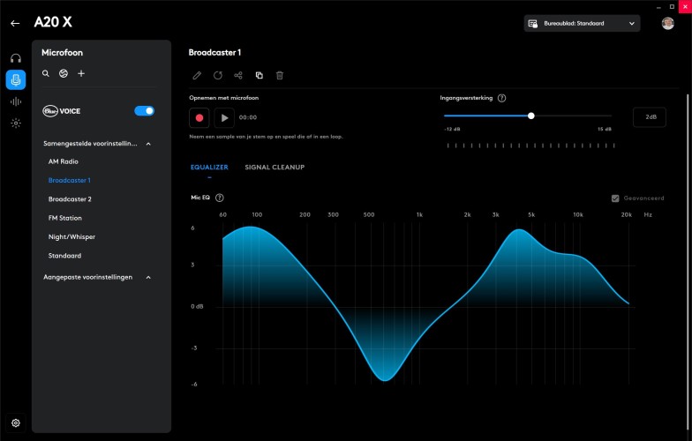
Task: Click the plus icon to add a microphone preset
Action: click(x=81, y=73)
